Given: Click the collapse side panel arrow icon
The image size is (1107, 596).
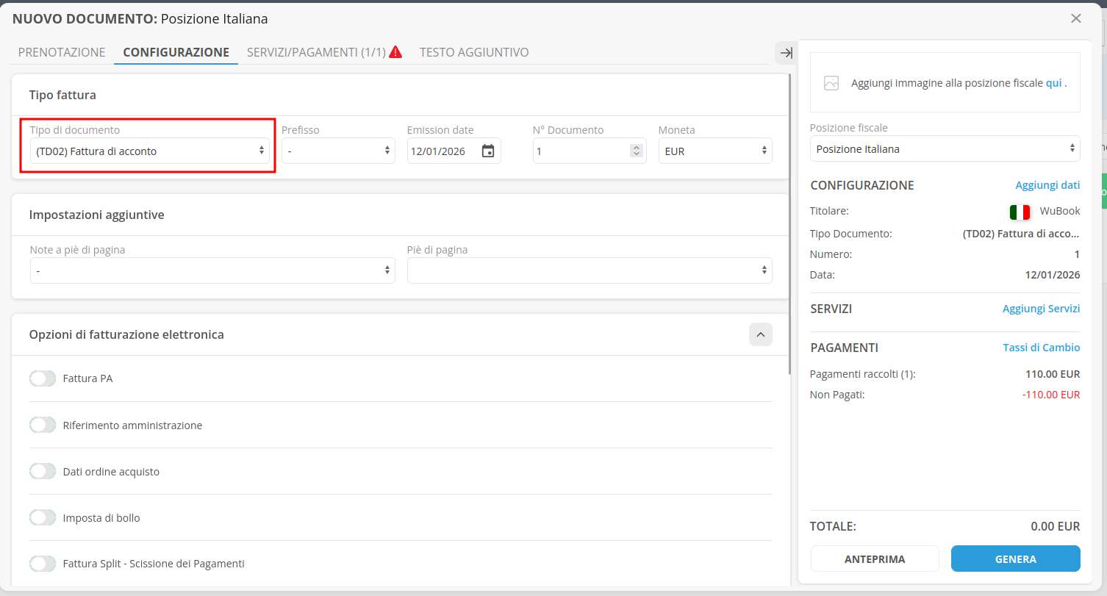Looking at the screenshot, I should [x=786, y=53].
